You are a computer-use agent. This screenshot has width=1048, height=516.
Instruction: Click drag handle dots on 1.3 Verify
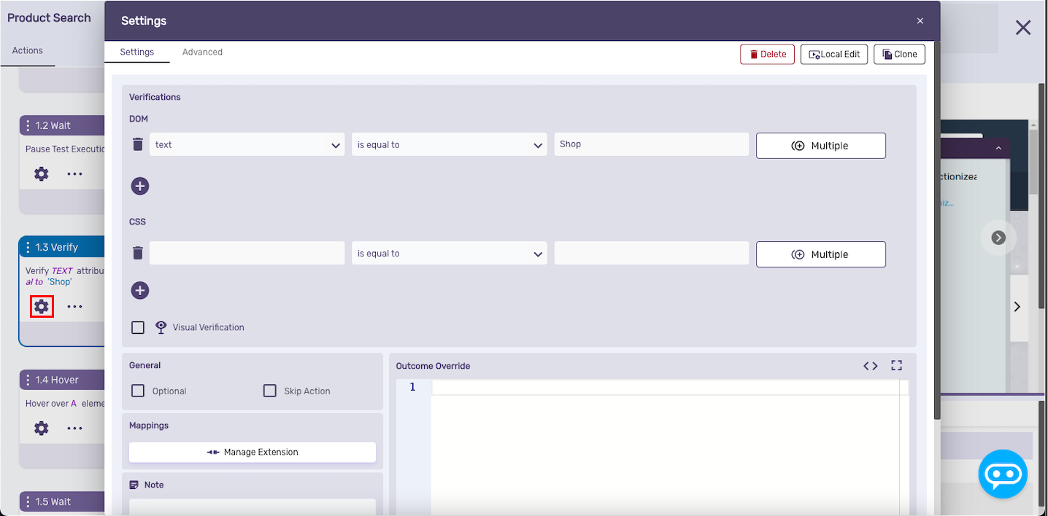pos(28,247)
